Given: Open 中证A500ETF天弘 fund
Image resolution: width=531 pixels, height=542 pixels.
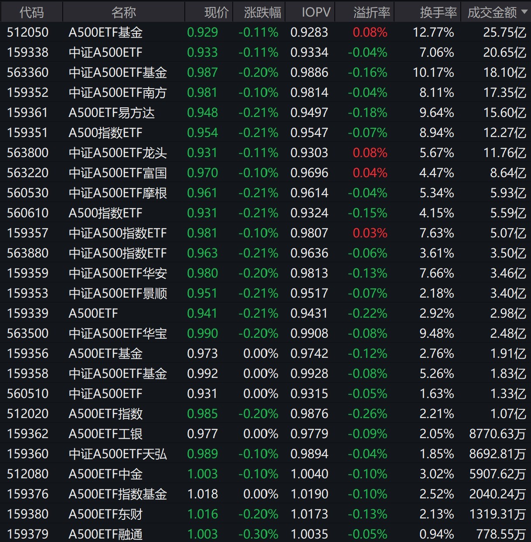Looking at the screenshot, I should point(118,454).
